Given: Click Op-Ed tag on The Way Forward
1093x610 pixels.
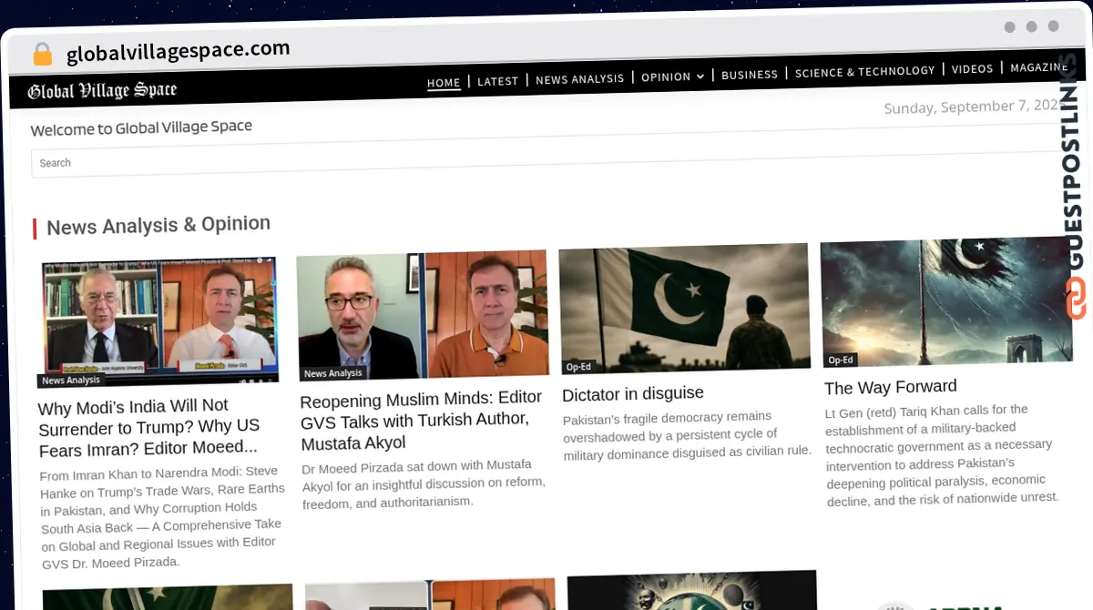Looking at the screenshot, I should click(841, 361).
